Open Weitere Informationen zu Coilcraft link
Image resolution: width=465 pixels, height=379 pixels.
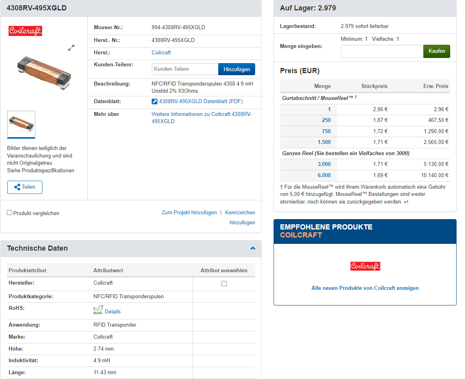click(201, 118)
